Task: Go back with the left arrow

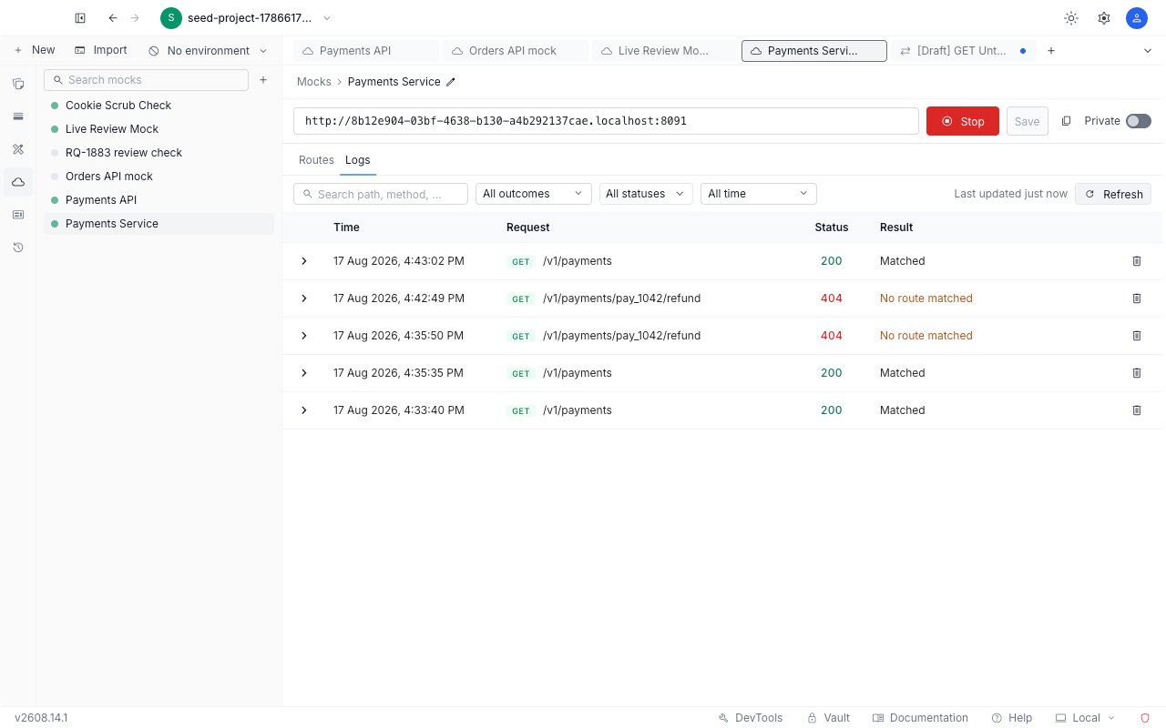Action: 113,18
